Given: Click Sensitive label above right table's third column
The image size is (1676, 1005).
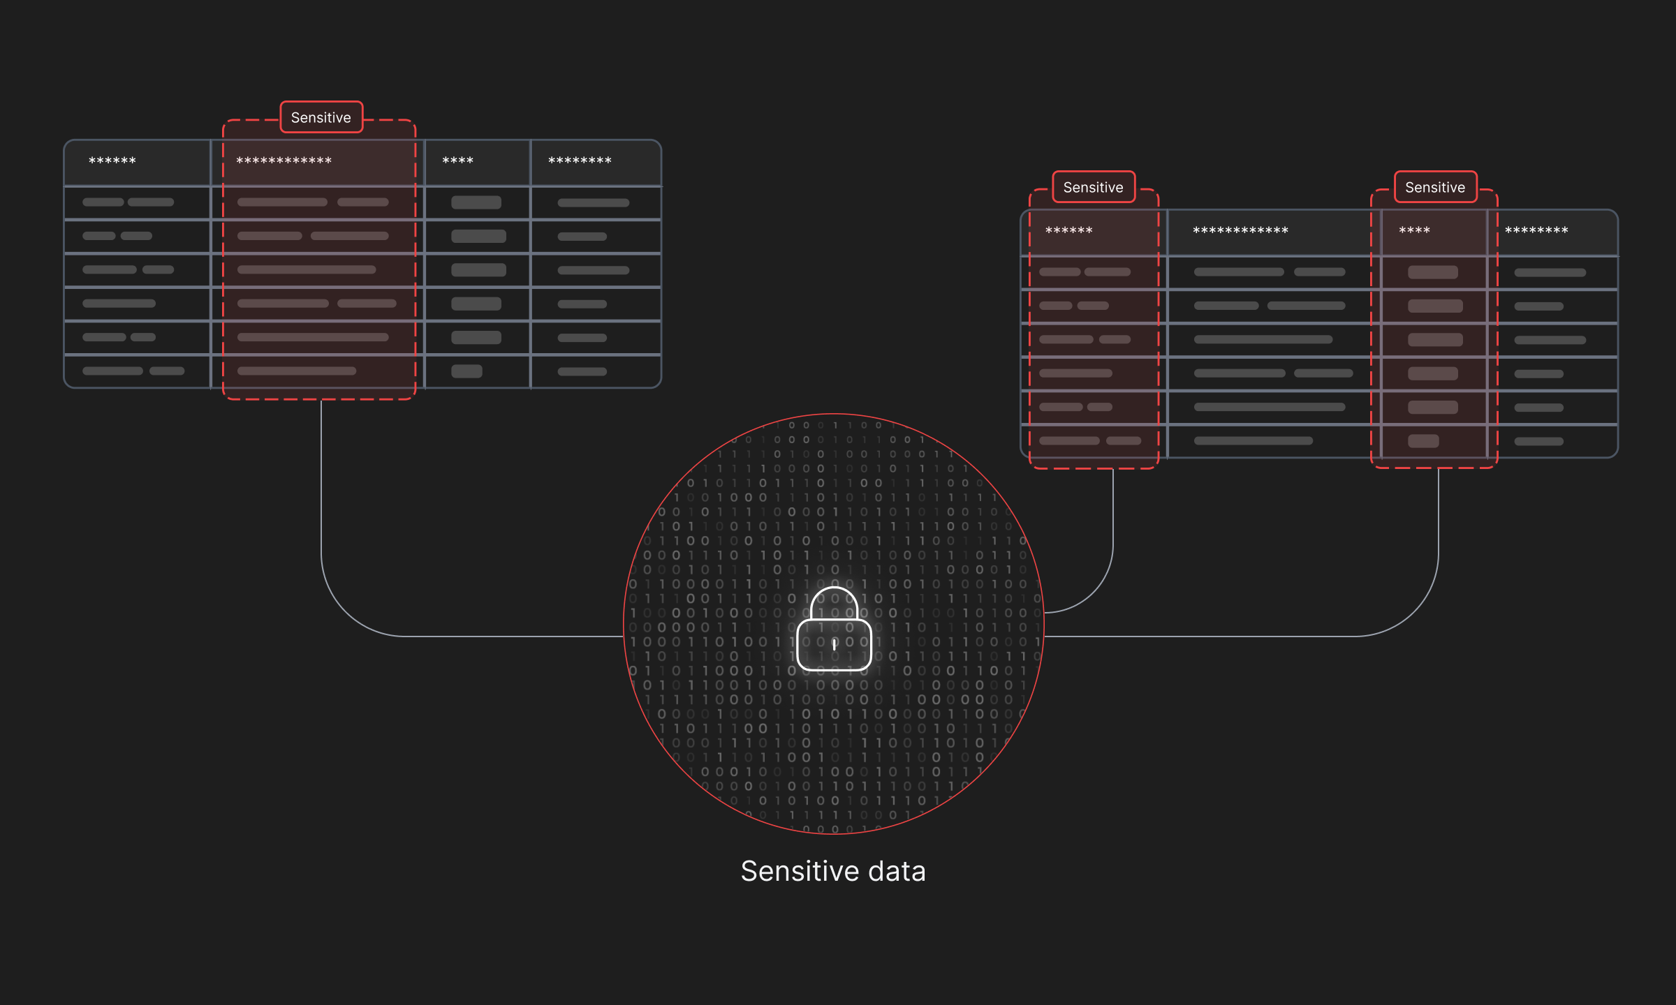Looking at the screenshot, I should (x=1435, y=187).
